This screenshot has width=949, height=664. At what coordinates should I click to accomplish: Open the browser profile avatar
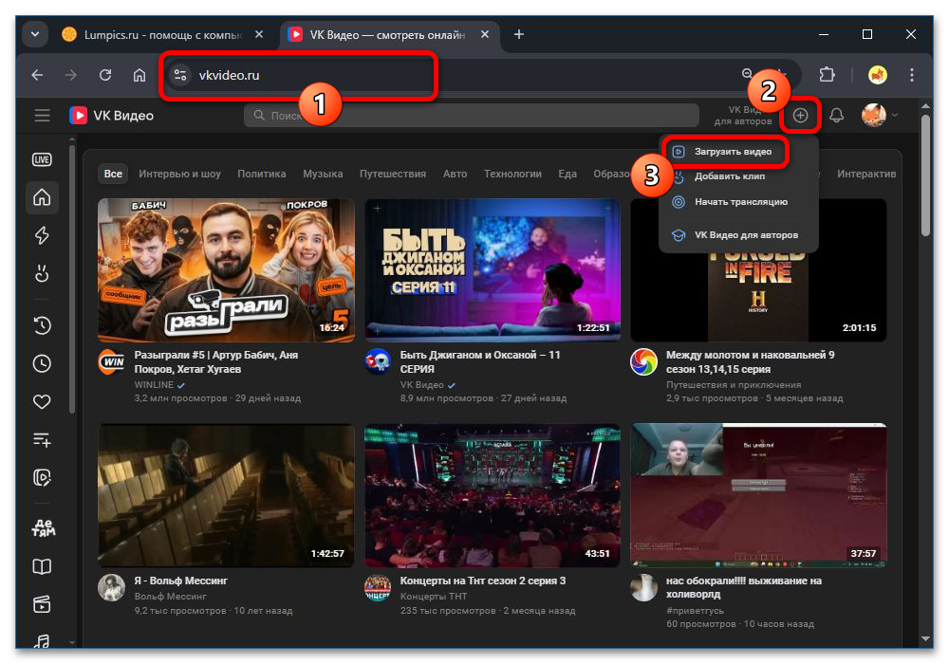(x=878, y=75)
